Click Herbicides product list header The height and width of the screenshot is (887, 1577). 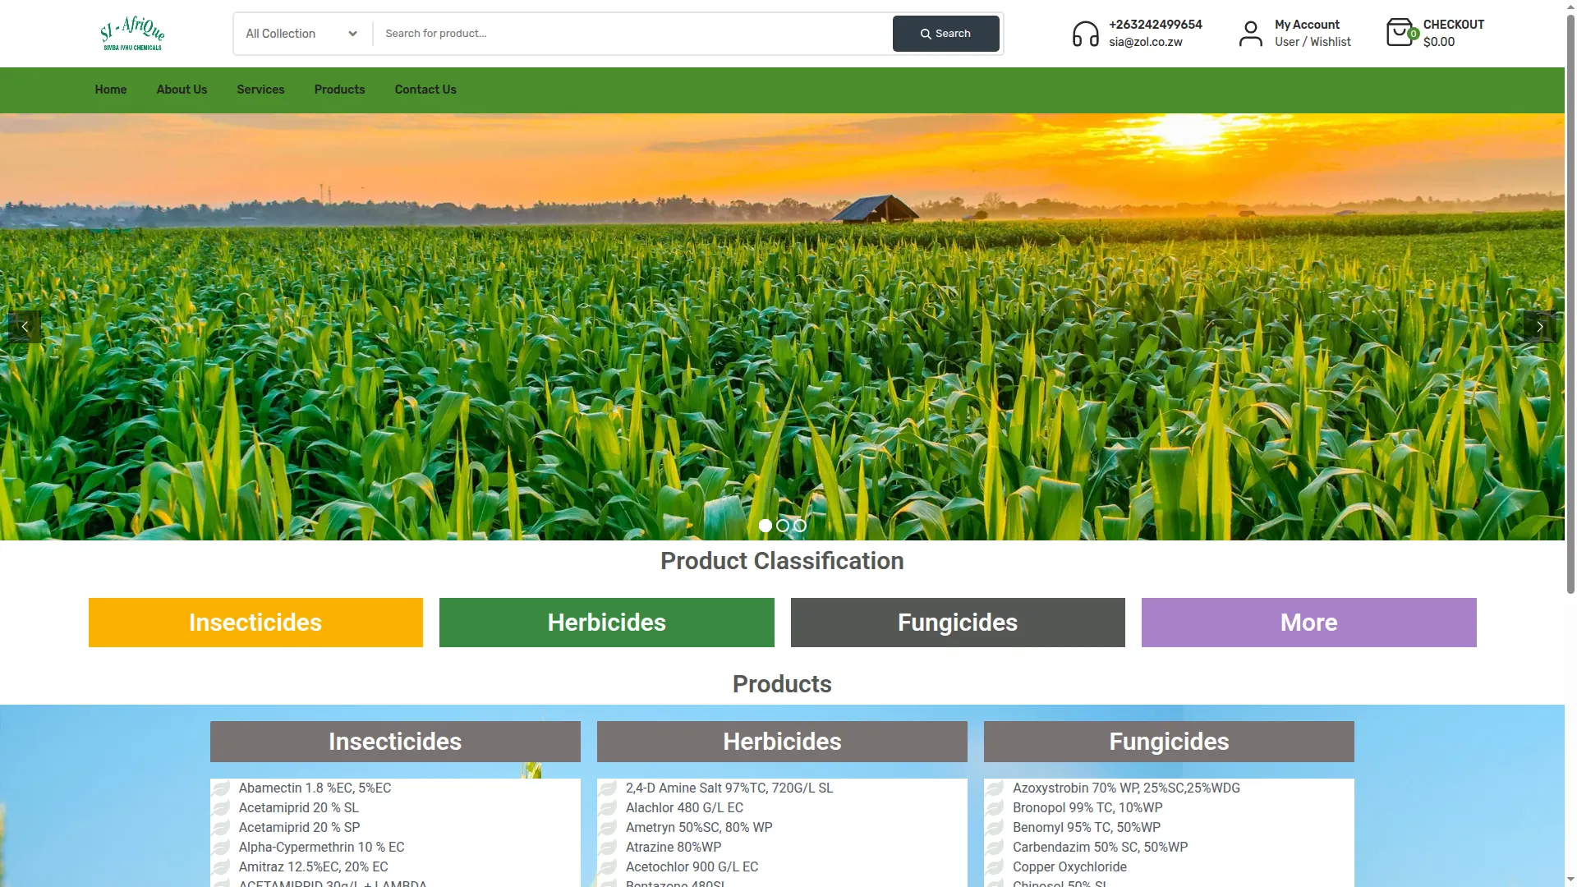click(x=782, y=742)
